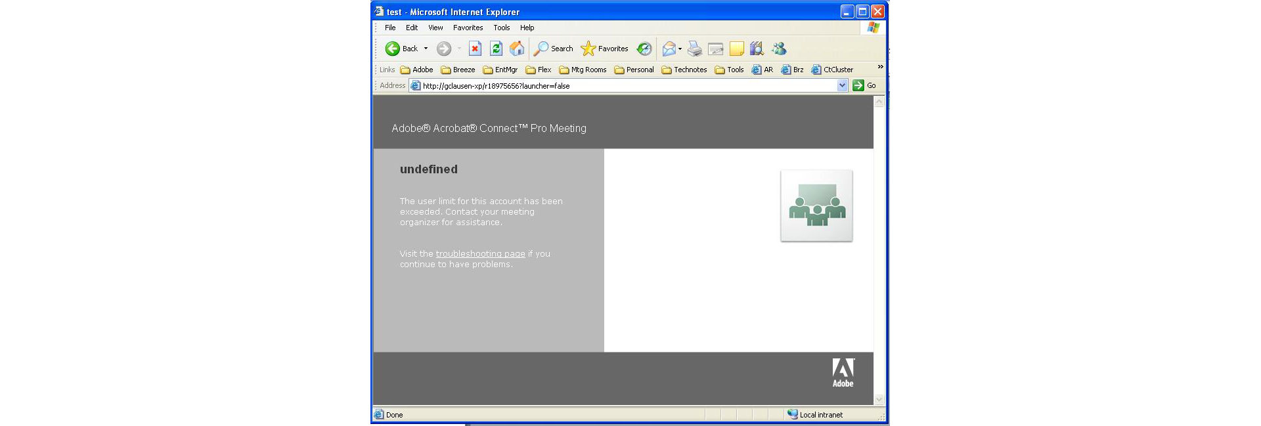
Task: Open the CtCluster link shortcut
Action: [832, 70]
